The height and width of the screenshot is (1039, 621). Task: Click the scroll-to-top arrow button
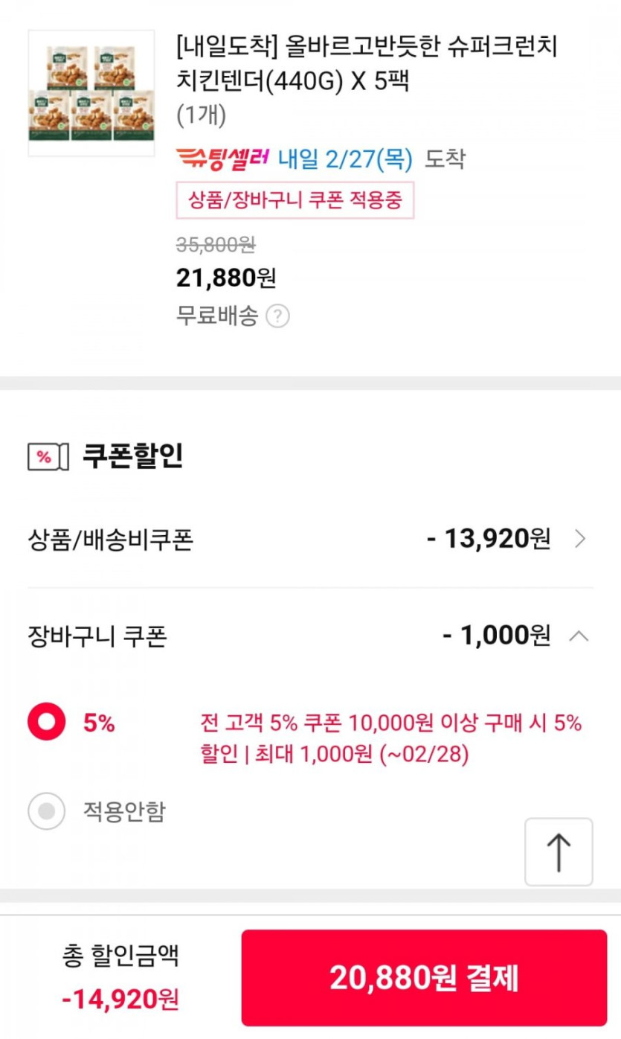[x=559, y=852]
